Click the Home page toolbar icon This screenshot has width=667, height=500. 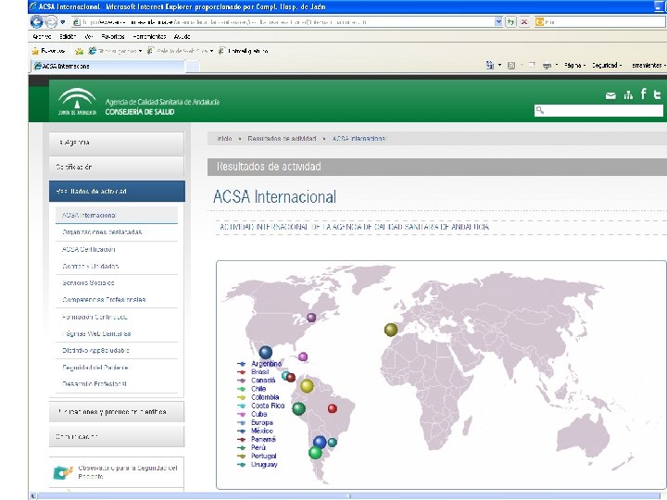490,65
